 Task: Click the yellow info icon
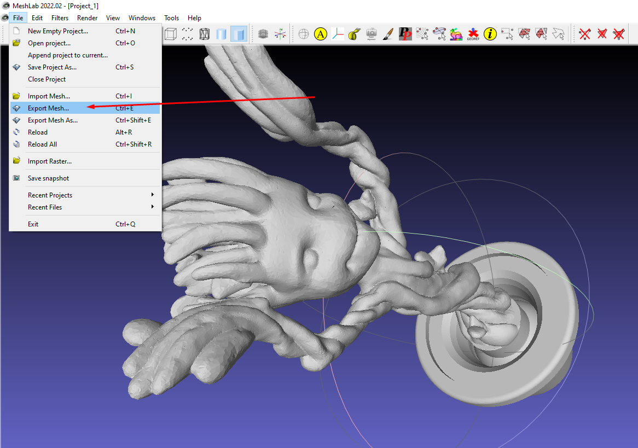[490, 34]
